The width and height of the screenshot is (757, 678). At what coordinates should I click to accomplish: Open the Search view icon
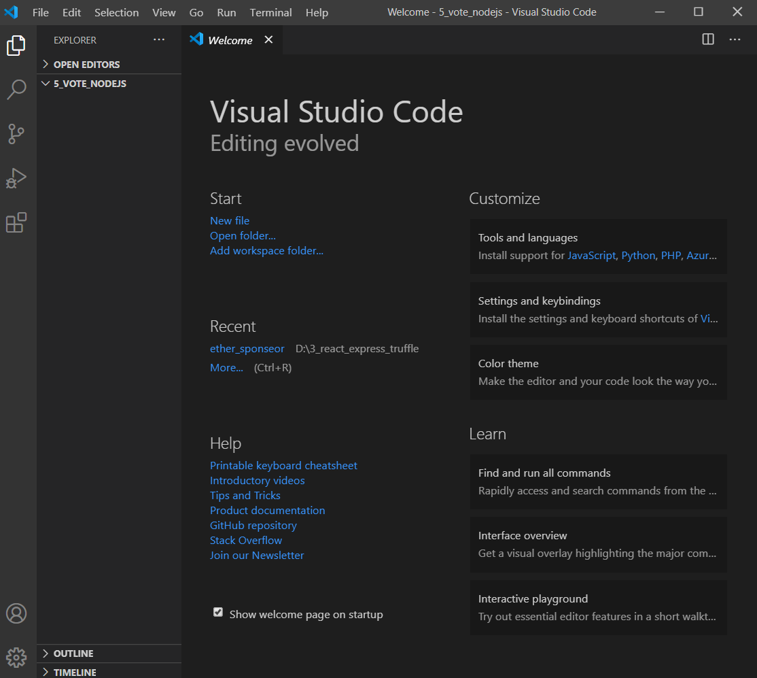click(x=16, y=90)
